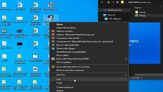Open the Send to submenu

pyautogui.click(x=61, y=75)
